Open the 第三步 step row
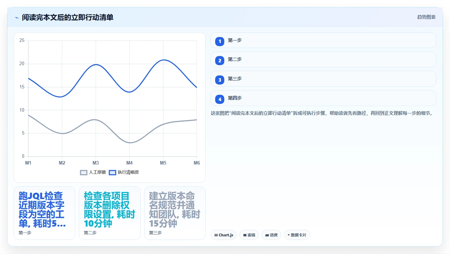The image size is (450, 254). 323,79
